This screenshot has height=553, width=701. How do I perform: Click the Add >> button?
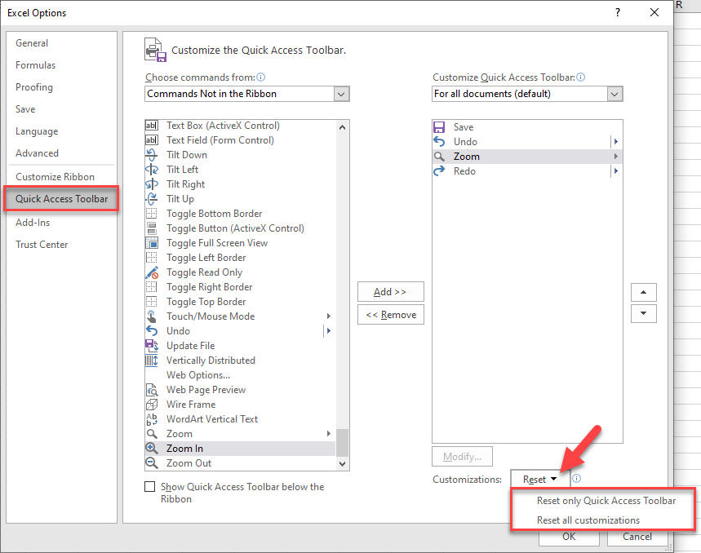click(x=390, y=292)
